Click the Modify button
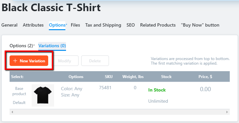Viewport: 239px width, 123px height. (65, 61)
